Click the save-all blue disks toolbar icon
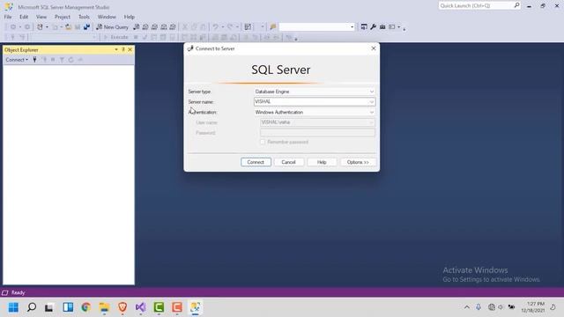The image size is (564, 317). coord(86,27)
